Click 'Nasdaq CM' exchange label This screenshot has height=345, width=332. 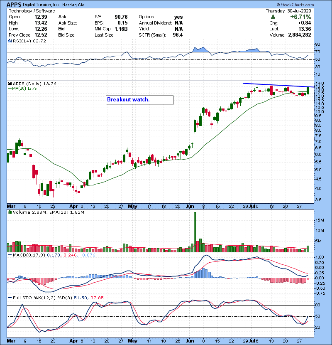(73, 5)
